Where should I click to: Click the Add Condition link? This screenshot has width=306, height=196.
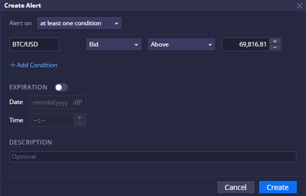[x=37, y=65]
